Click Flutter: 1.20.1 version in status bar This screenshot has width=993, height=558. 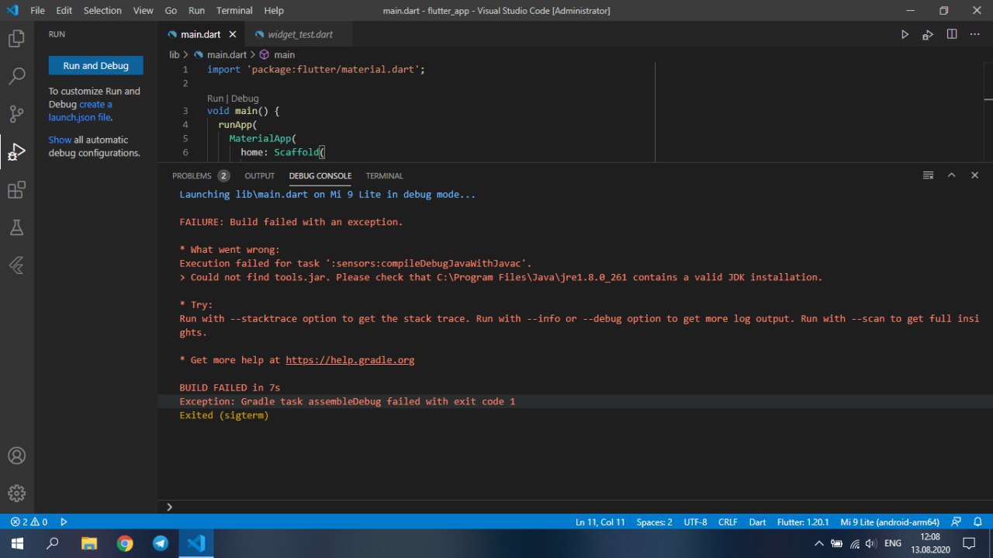(x=803, y=522)
